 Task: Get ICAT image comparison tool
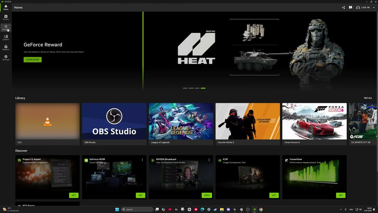pyautogui.click(x=274, y=195)
